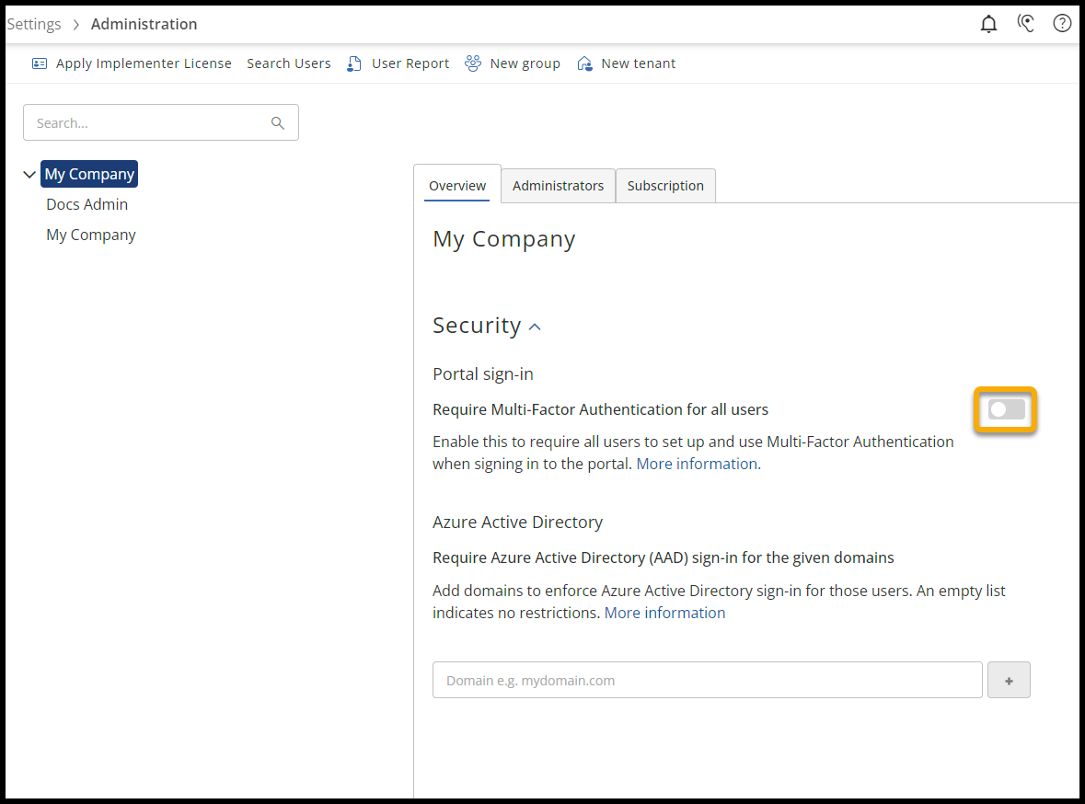This screenshot has height=804, width=1085.
Task: Click the search magnifier icon
Action: click(x=278, y=123)
